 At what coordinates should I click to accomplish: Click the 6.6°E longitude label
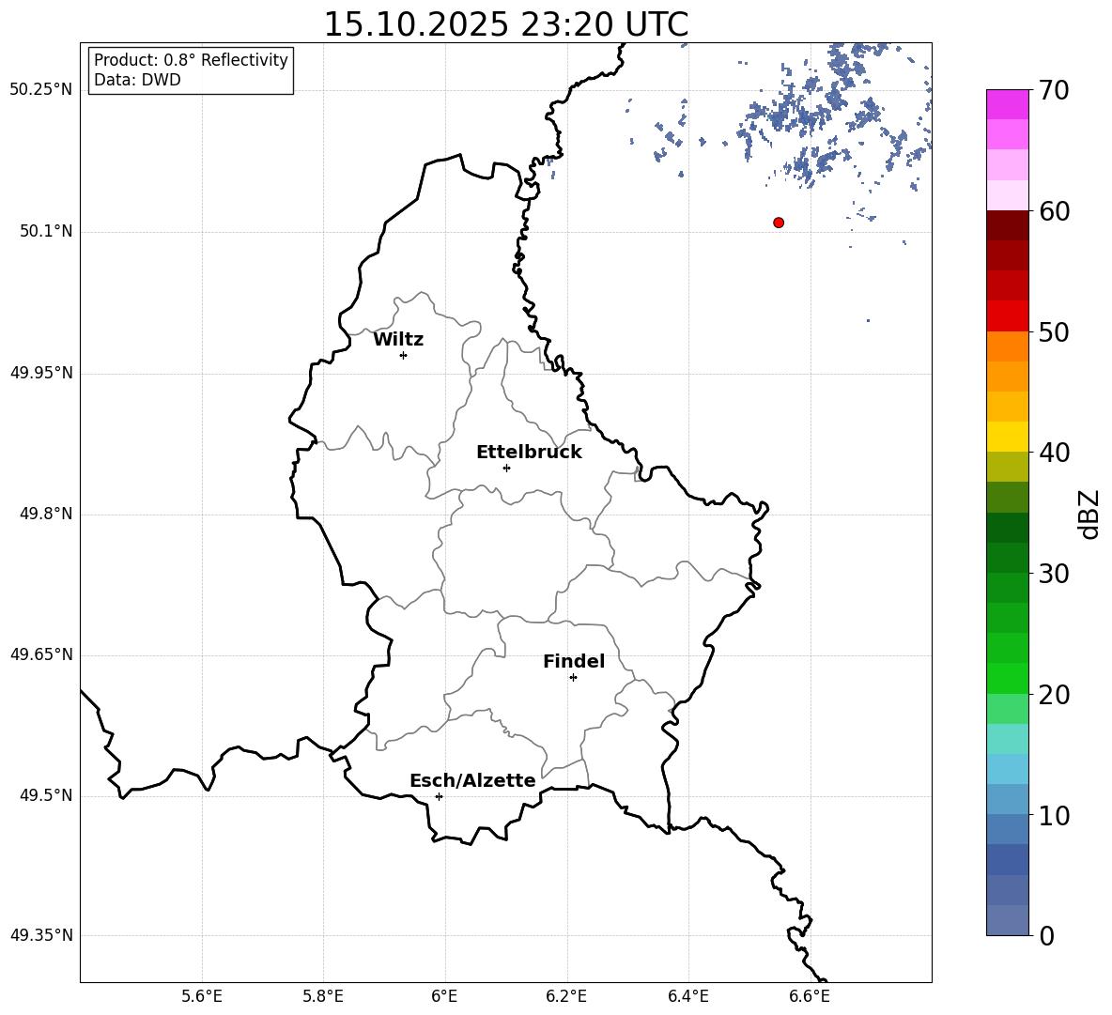point(810,996)
